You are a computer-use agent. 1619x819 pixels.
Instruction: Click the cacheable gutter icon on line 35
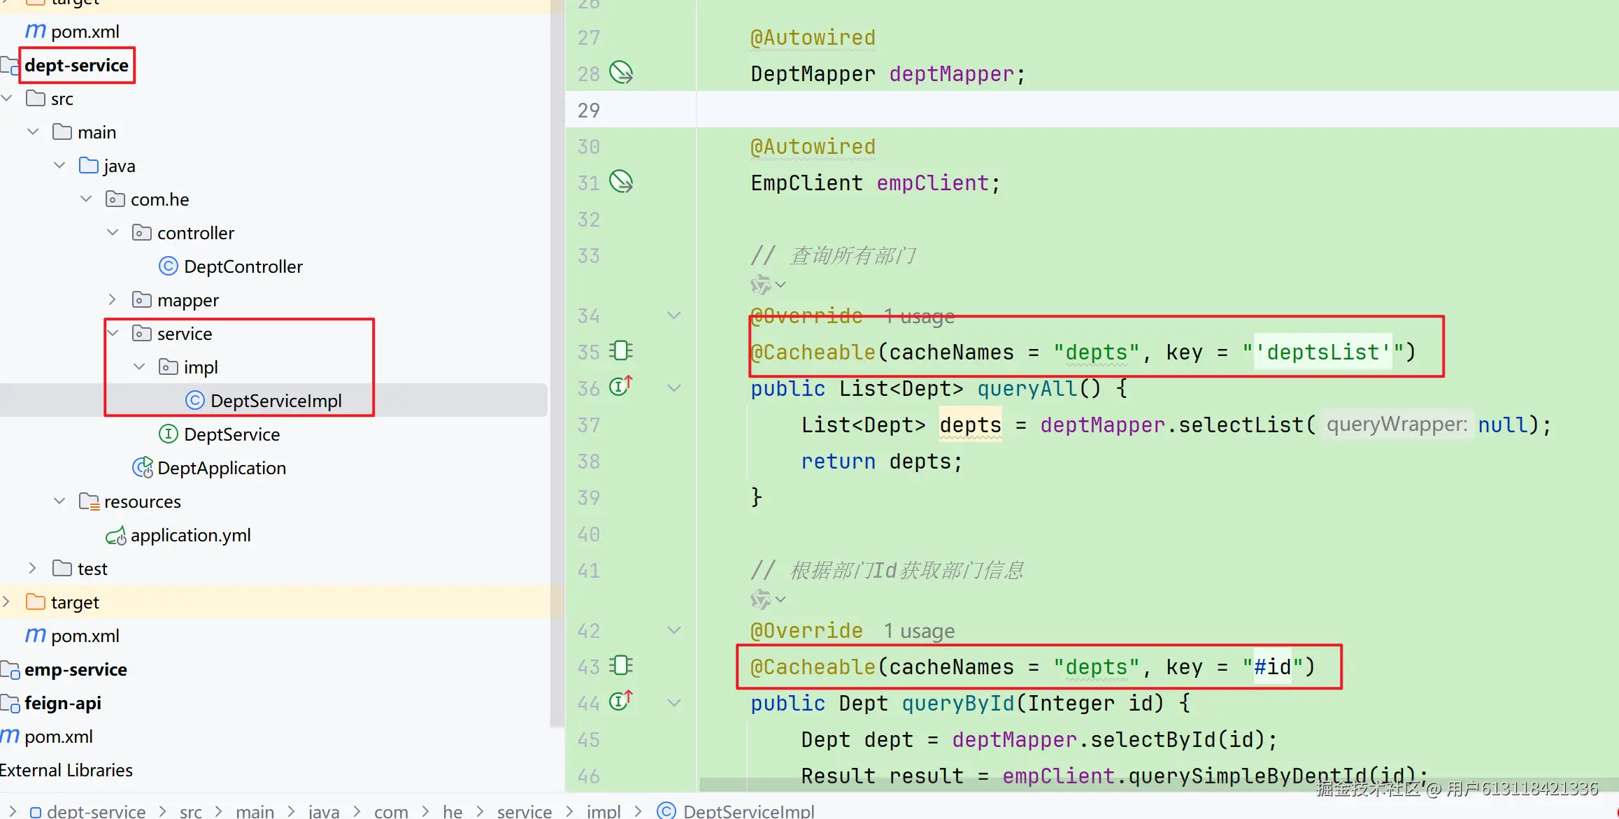(621, 350)
